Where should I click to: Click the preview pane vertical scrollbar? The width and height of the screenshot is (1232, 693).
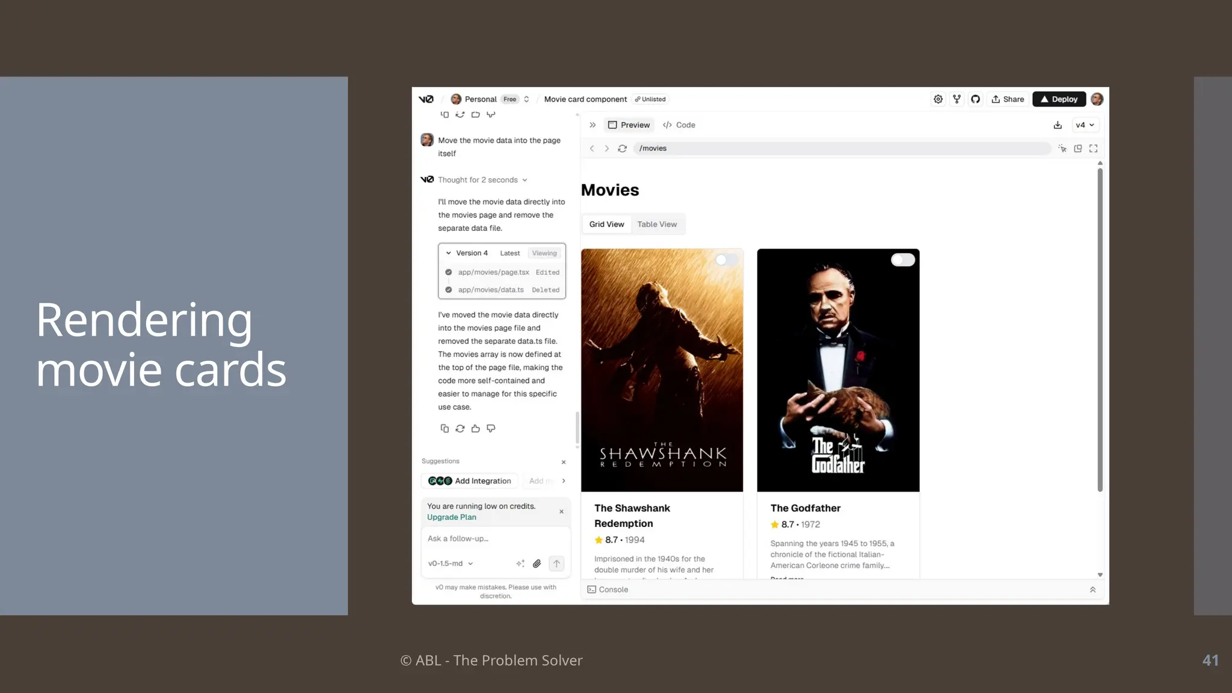pos(1100,331)
